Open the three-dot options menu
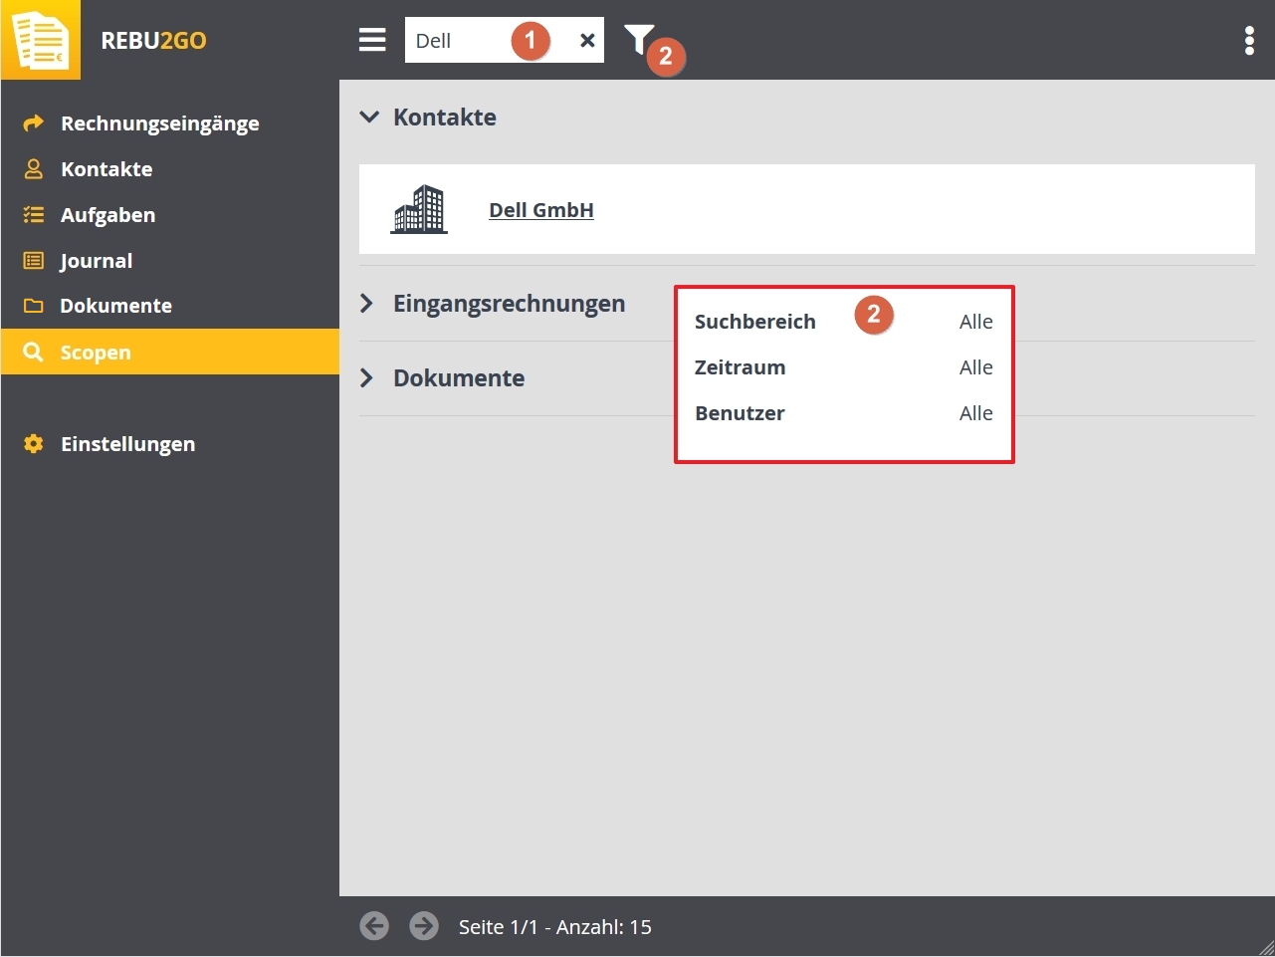The width and height of the screenshot is (1275, 957). (x=1249, y=41)
